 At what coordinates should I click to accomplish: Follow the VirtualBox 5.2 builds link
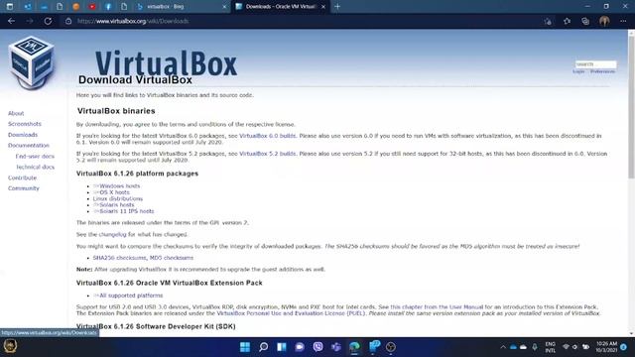tap(267, 154)
